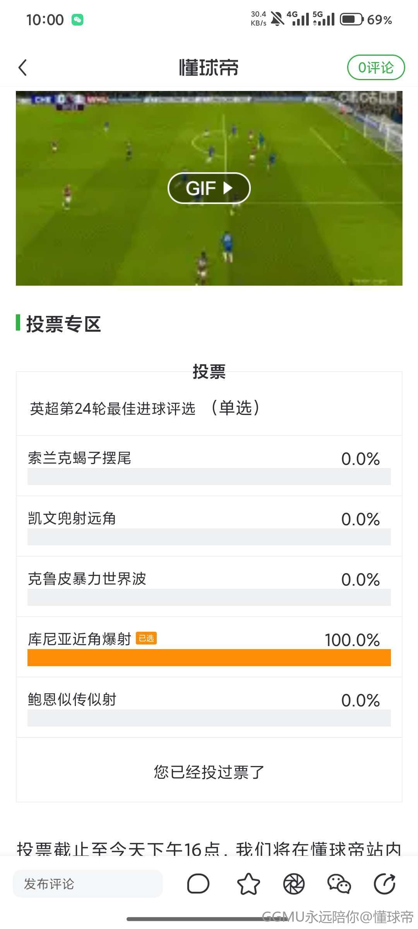Share via WeChat chat icon
This screenshot has height=929, width=418.
339,884
